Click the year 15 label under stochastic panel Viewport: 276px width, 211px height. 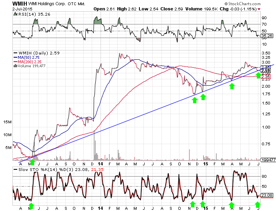tap(205, 208)
